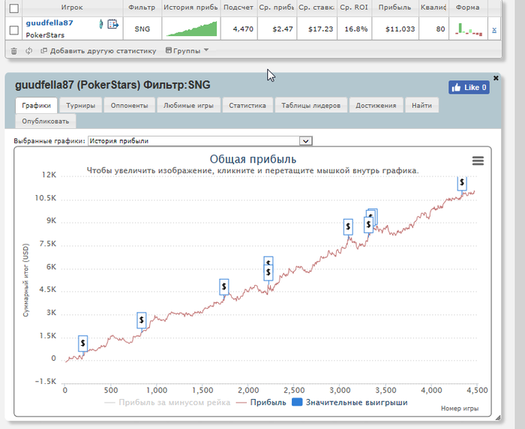Sort by the Подсчет column header
This screenshot has width=525, height=429.
pos(238,7)
